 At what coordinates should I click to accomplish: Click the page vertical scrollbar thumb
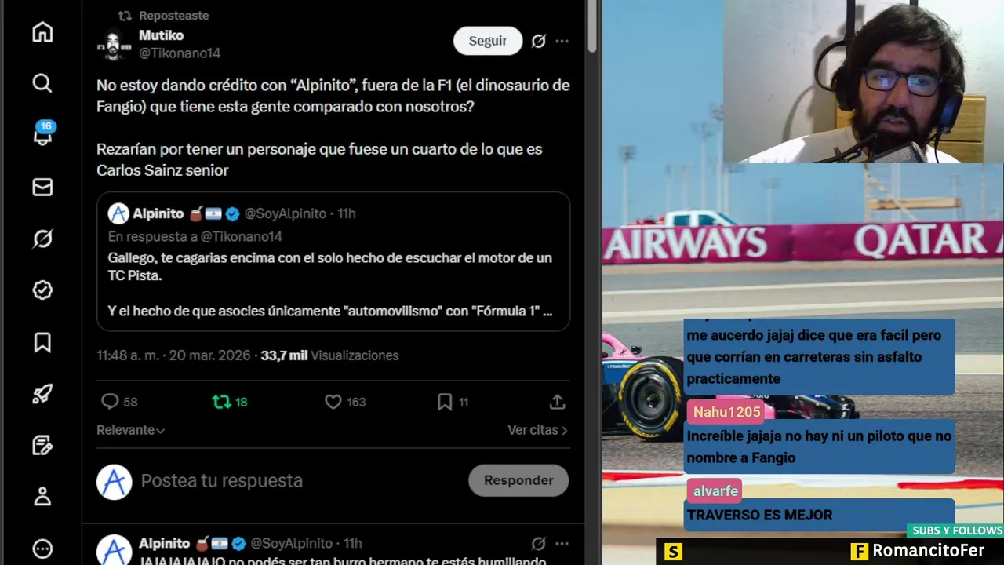click(x=592, y=28)
